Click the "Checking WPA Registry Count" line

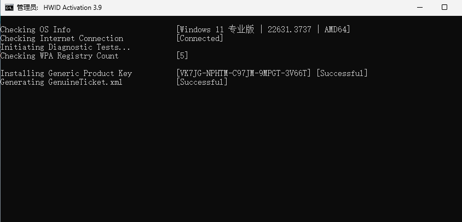(x=59, y=56)
